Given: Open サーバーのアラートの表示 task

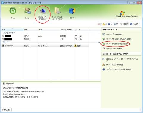Looking at the screenshot, I should [x=114, y=49].
